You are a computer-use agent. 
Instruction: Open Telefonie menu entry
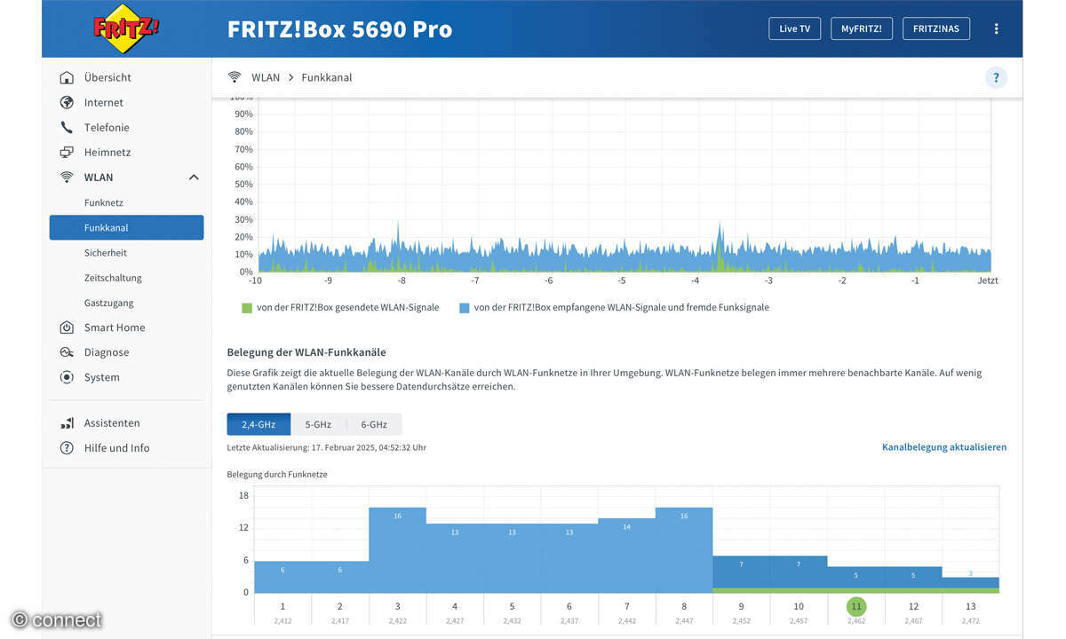[107, 127]
